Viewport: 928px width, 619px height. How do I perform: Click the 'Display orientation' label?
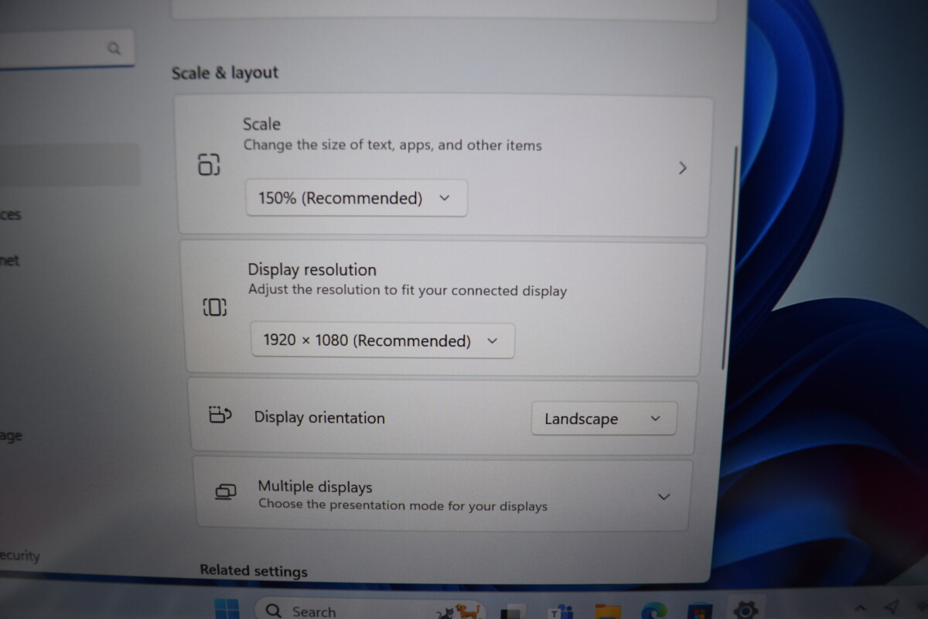tap(319, 418)
